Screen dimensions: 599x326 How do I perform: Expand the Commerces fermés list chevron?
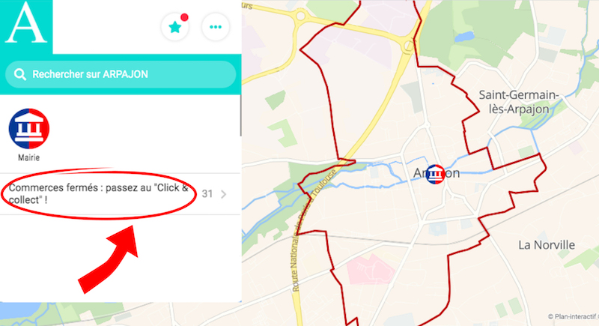click(224, 194)
